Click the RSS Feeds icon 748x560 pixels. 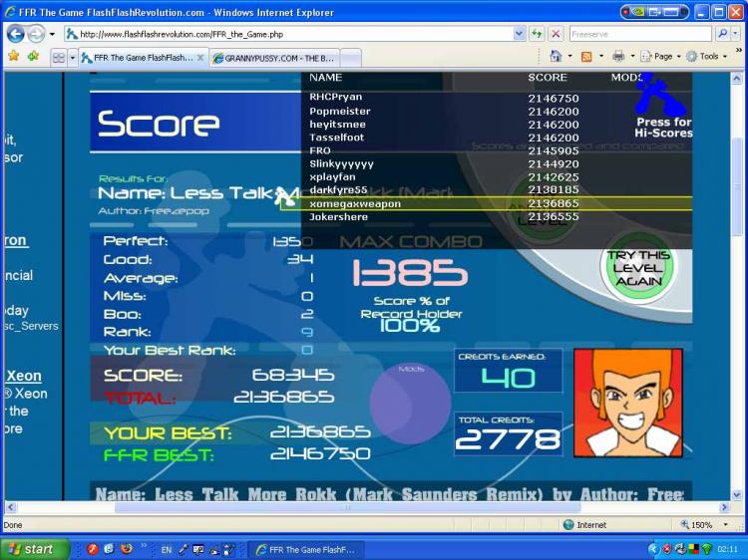coord(586,57)
